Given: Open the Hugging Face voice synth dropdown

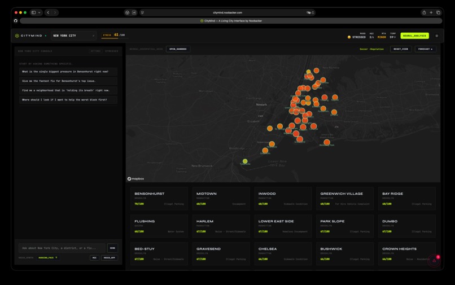Looking at the screenshot, I should (48, 258).
